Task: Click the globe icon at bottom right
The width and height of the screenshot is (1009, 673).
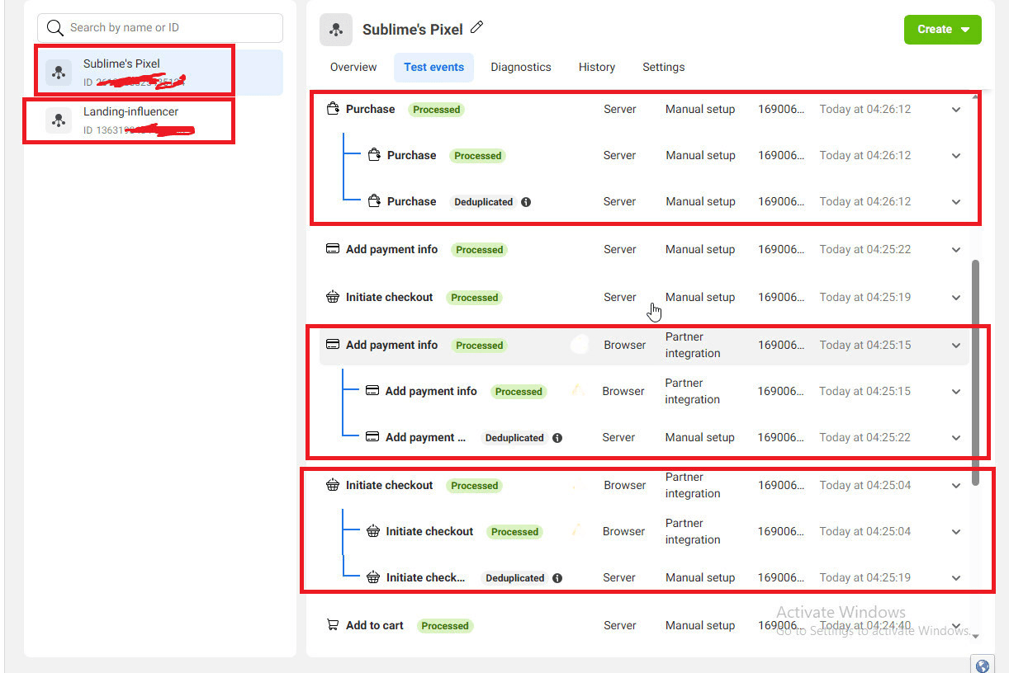Action: pyautogui.click(x=983, y=666)
